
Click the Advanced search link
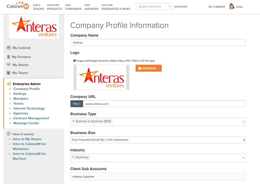[x=181, y=7]
